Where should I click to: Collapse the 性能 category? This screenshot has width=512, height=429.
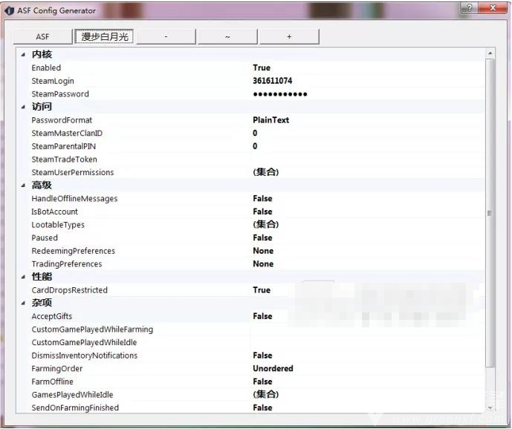coord(23,277)
